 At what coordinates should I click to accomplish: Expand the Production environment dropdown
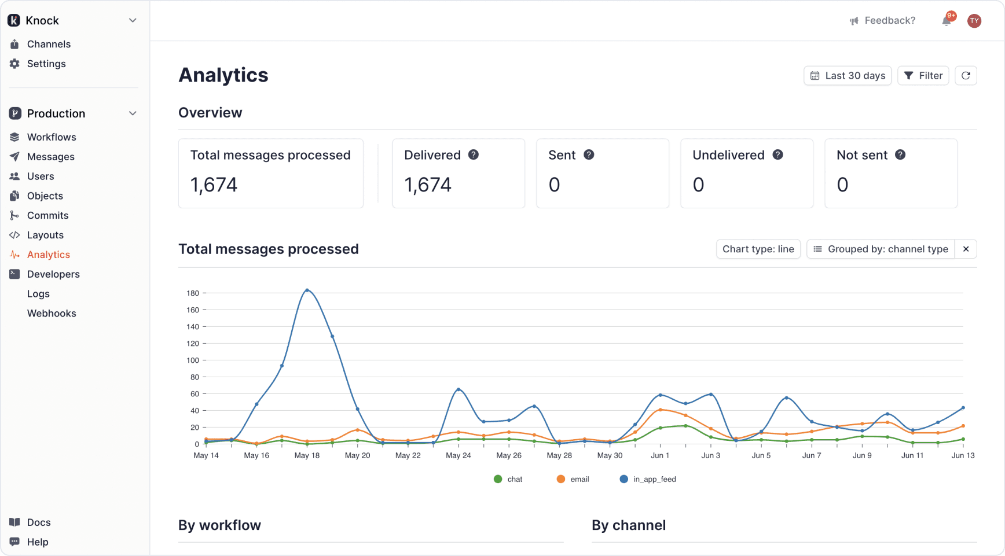pyautogui.click(x=133, y=113)
